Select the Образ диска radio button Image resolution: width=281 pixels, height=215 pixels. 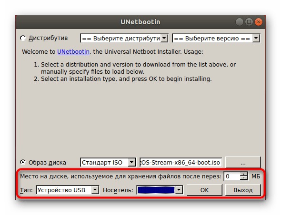[x=23, y=162]
